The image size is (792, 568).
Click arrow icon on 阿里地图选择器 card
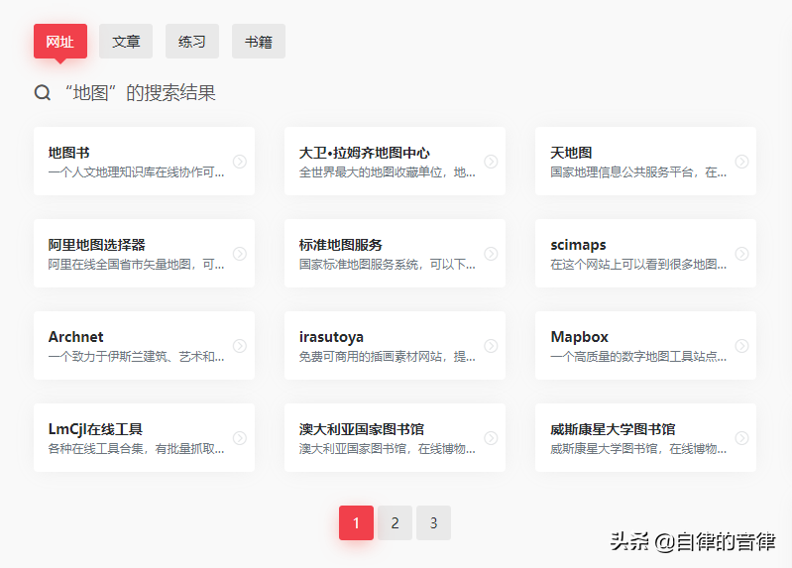(240, 253)
